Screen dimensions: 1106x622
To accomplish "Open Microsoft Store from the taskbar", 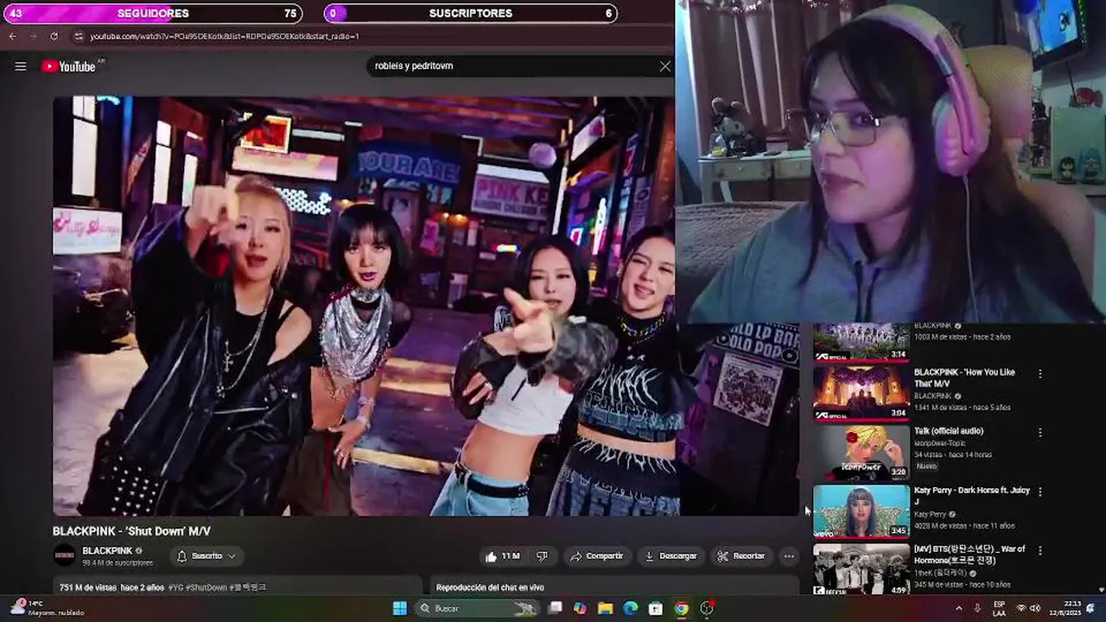I will pyautogui.click(x=656, y=608).
